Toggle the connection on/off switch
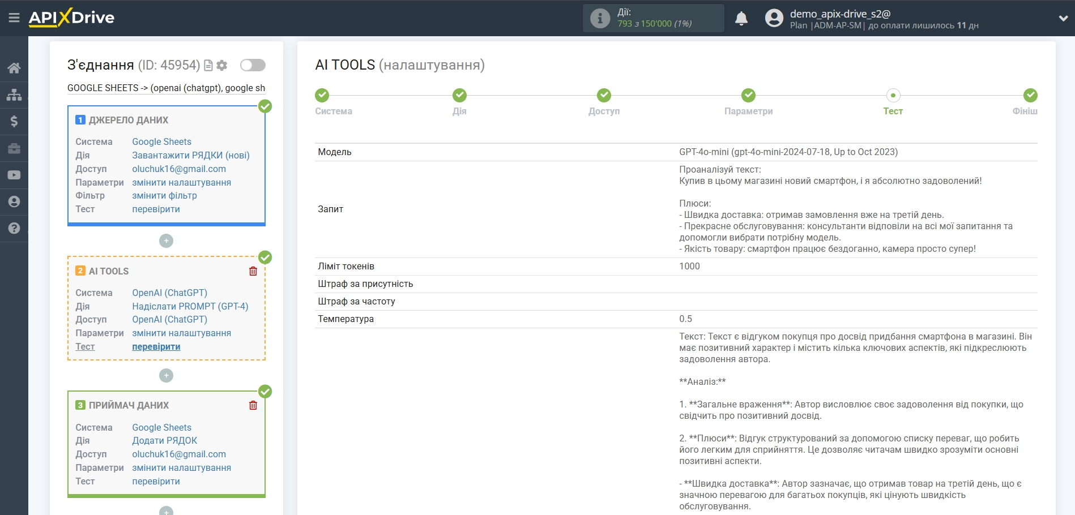Viewport: 1075px width, 515px height. (253, 65)
